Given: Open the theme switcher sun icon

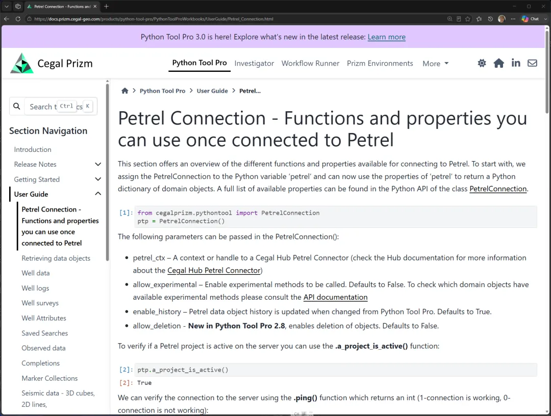Looking at the screenshot, I should click(482, 63).
